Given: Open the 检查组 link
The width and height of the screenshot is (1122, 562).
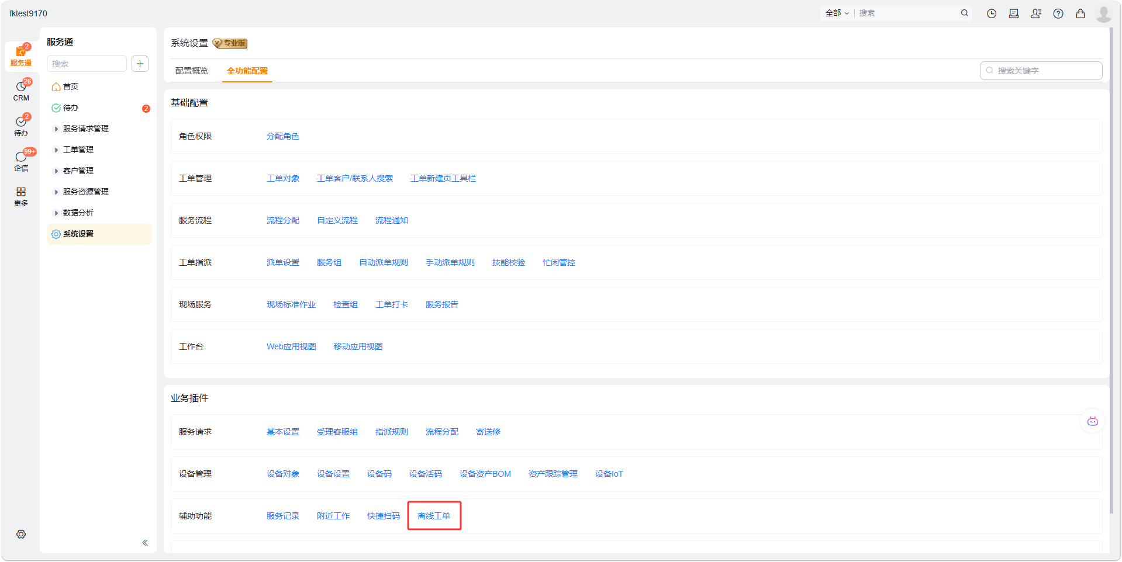Looking at the screenshot, I should click(x=346, y=304).
